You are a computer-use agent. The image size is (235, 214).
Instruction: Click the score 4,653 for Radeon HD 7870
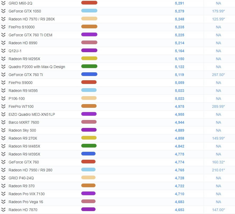(179, 210)
